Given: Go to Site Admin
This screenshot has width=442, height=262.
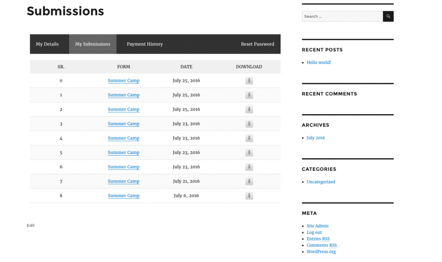Looking at the screenshot, I should pos(318,226).
